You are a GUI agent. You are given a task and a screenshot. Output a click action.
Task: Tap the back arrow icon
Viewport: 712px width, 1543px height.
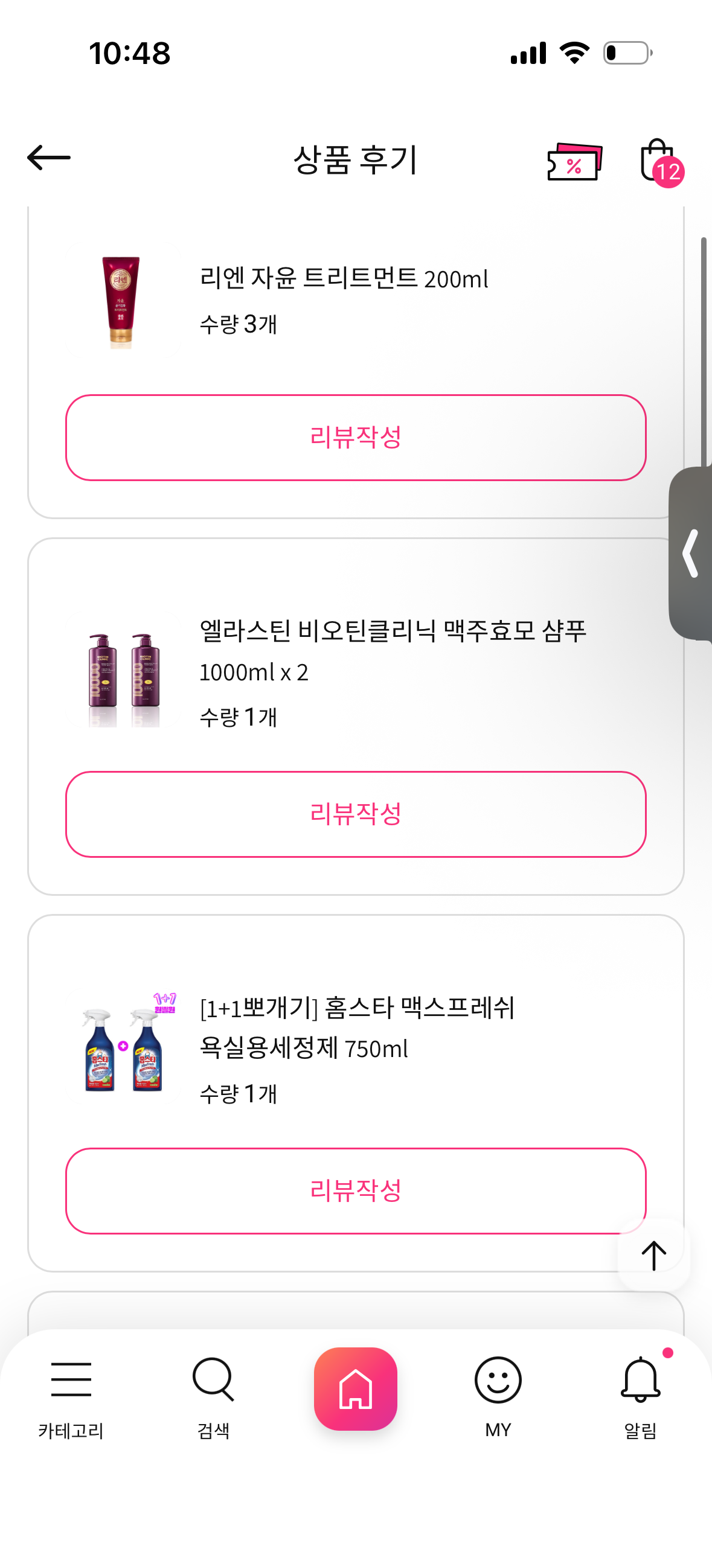tap(49, 158)
